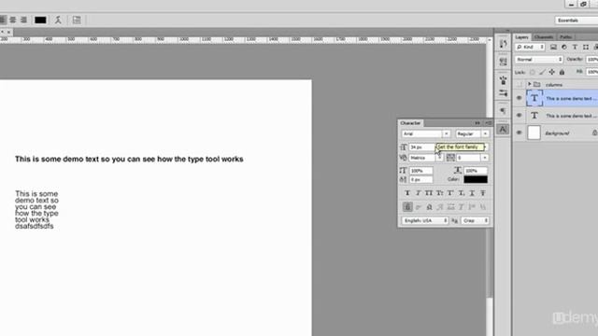Open the Kind filter dropdown
The height and width of the screenshot is (336, 598).
[530, 47]
